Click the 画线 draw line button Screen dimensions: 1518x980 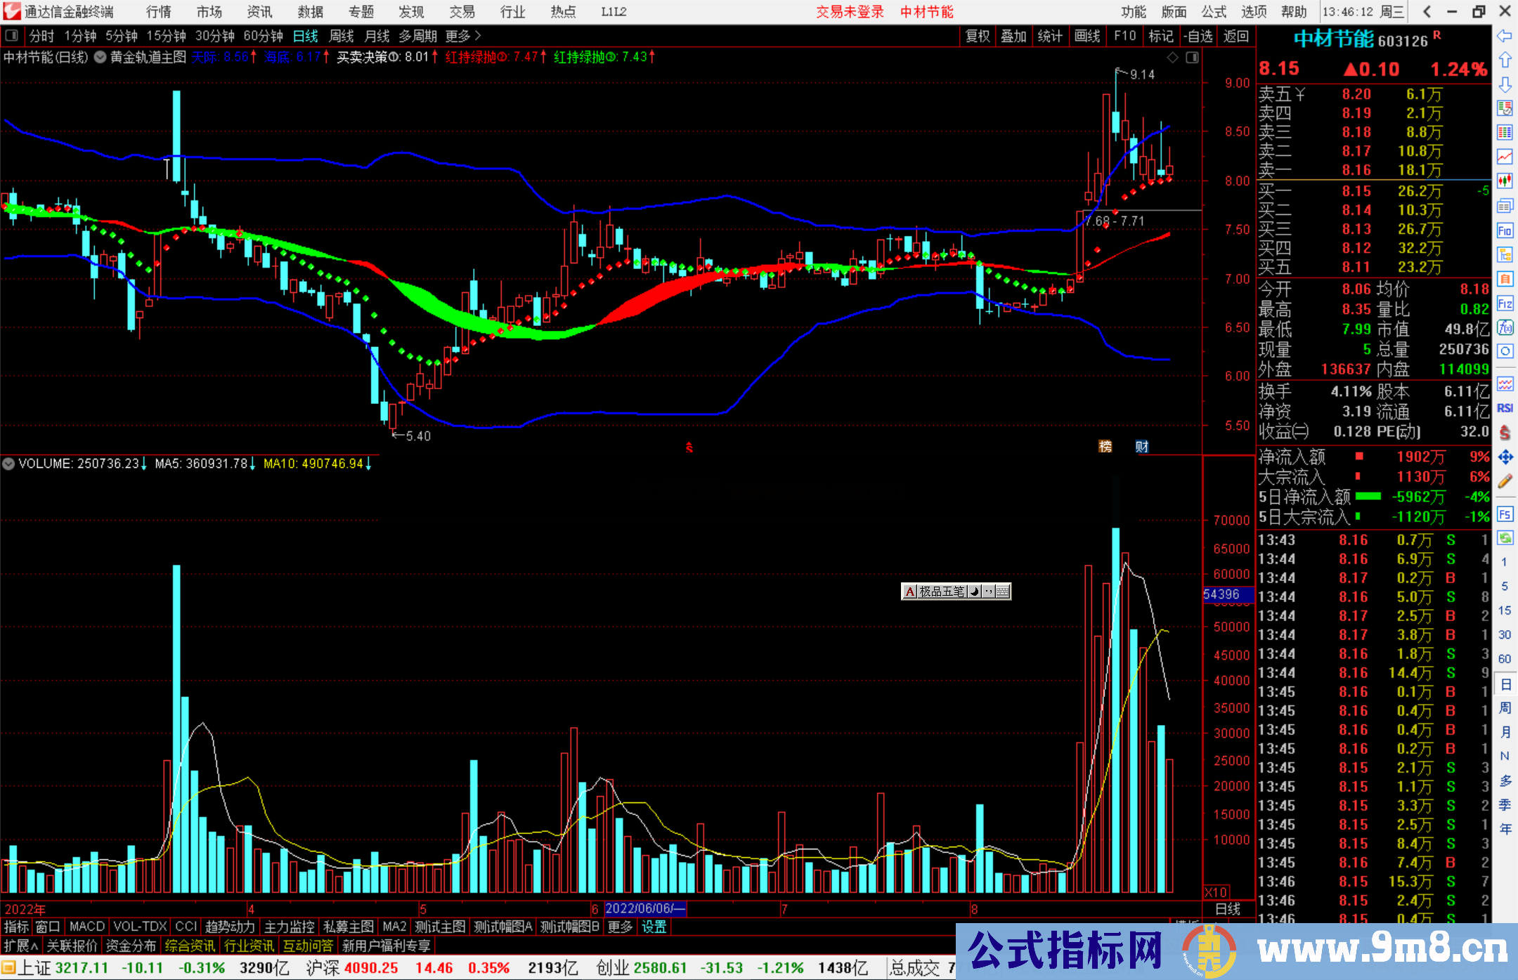(1087, 36)
